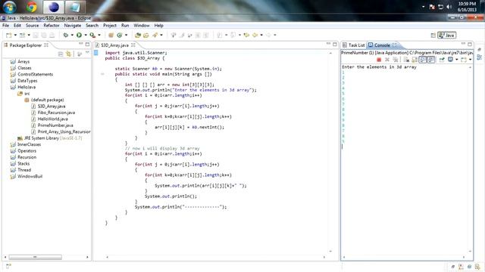Open the Navigate menu

[73, 26]
